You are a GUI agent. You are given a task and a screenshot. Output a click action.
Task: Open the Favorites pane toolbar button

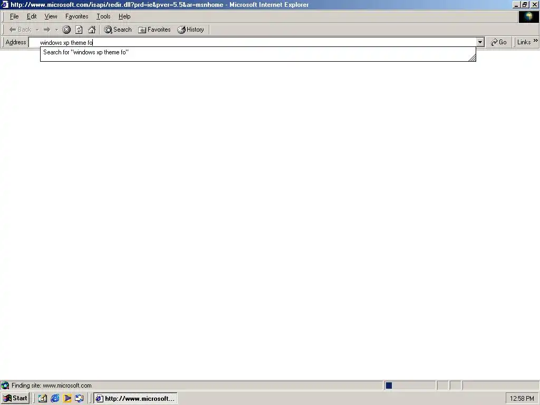click(155, 30)
